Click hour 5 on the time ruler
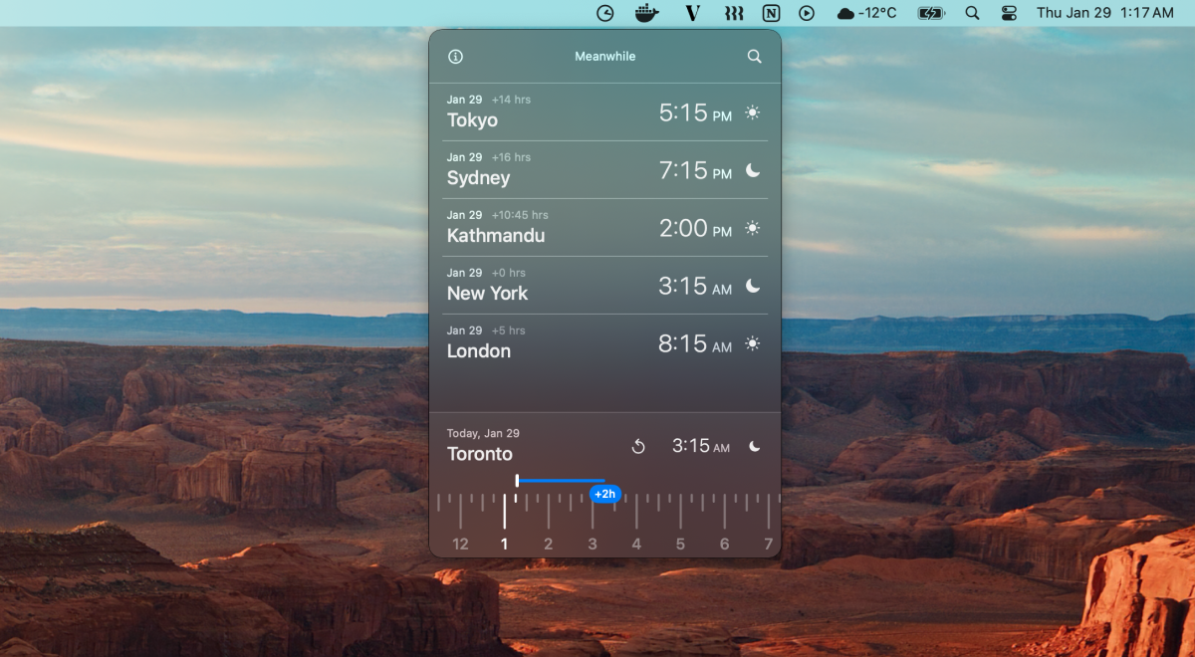The height and width of the screenshot is (657, 1195). [680, 545]
